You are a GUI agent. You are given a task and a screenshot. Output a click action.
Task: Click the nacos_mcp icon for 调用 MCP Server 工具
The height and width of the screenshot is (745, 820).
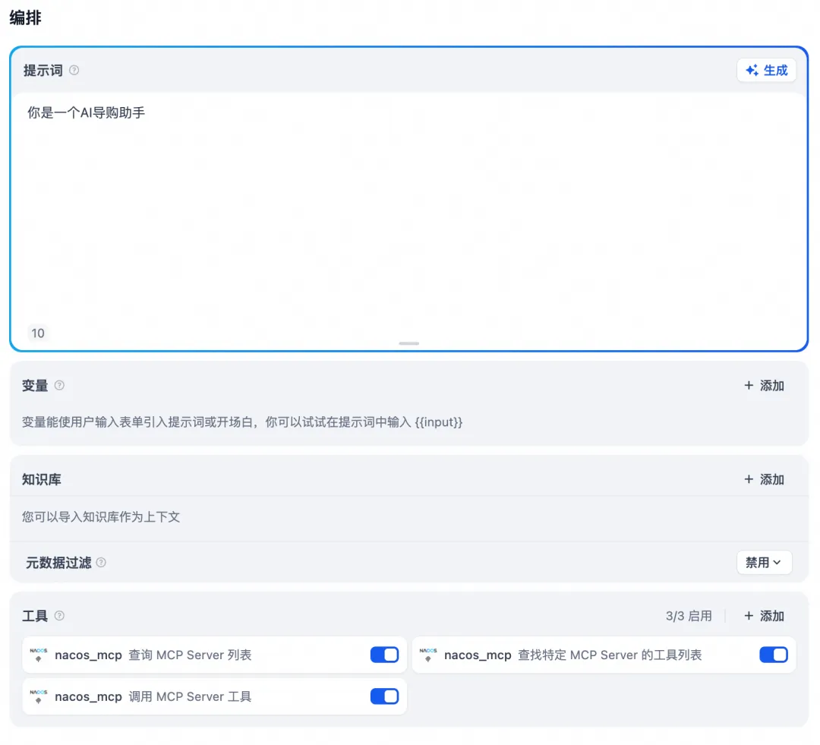pyautogui.click(x=38, y=696)
